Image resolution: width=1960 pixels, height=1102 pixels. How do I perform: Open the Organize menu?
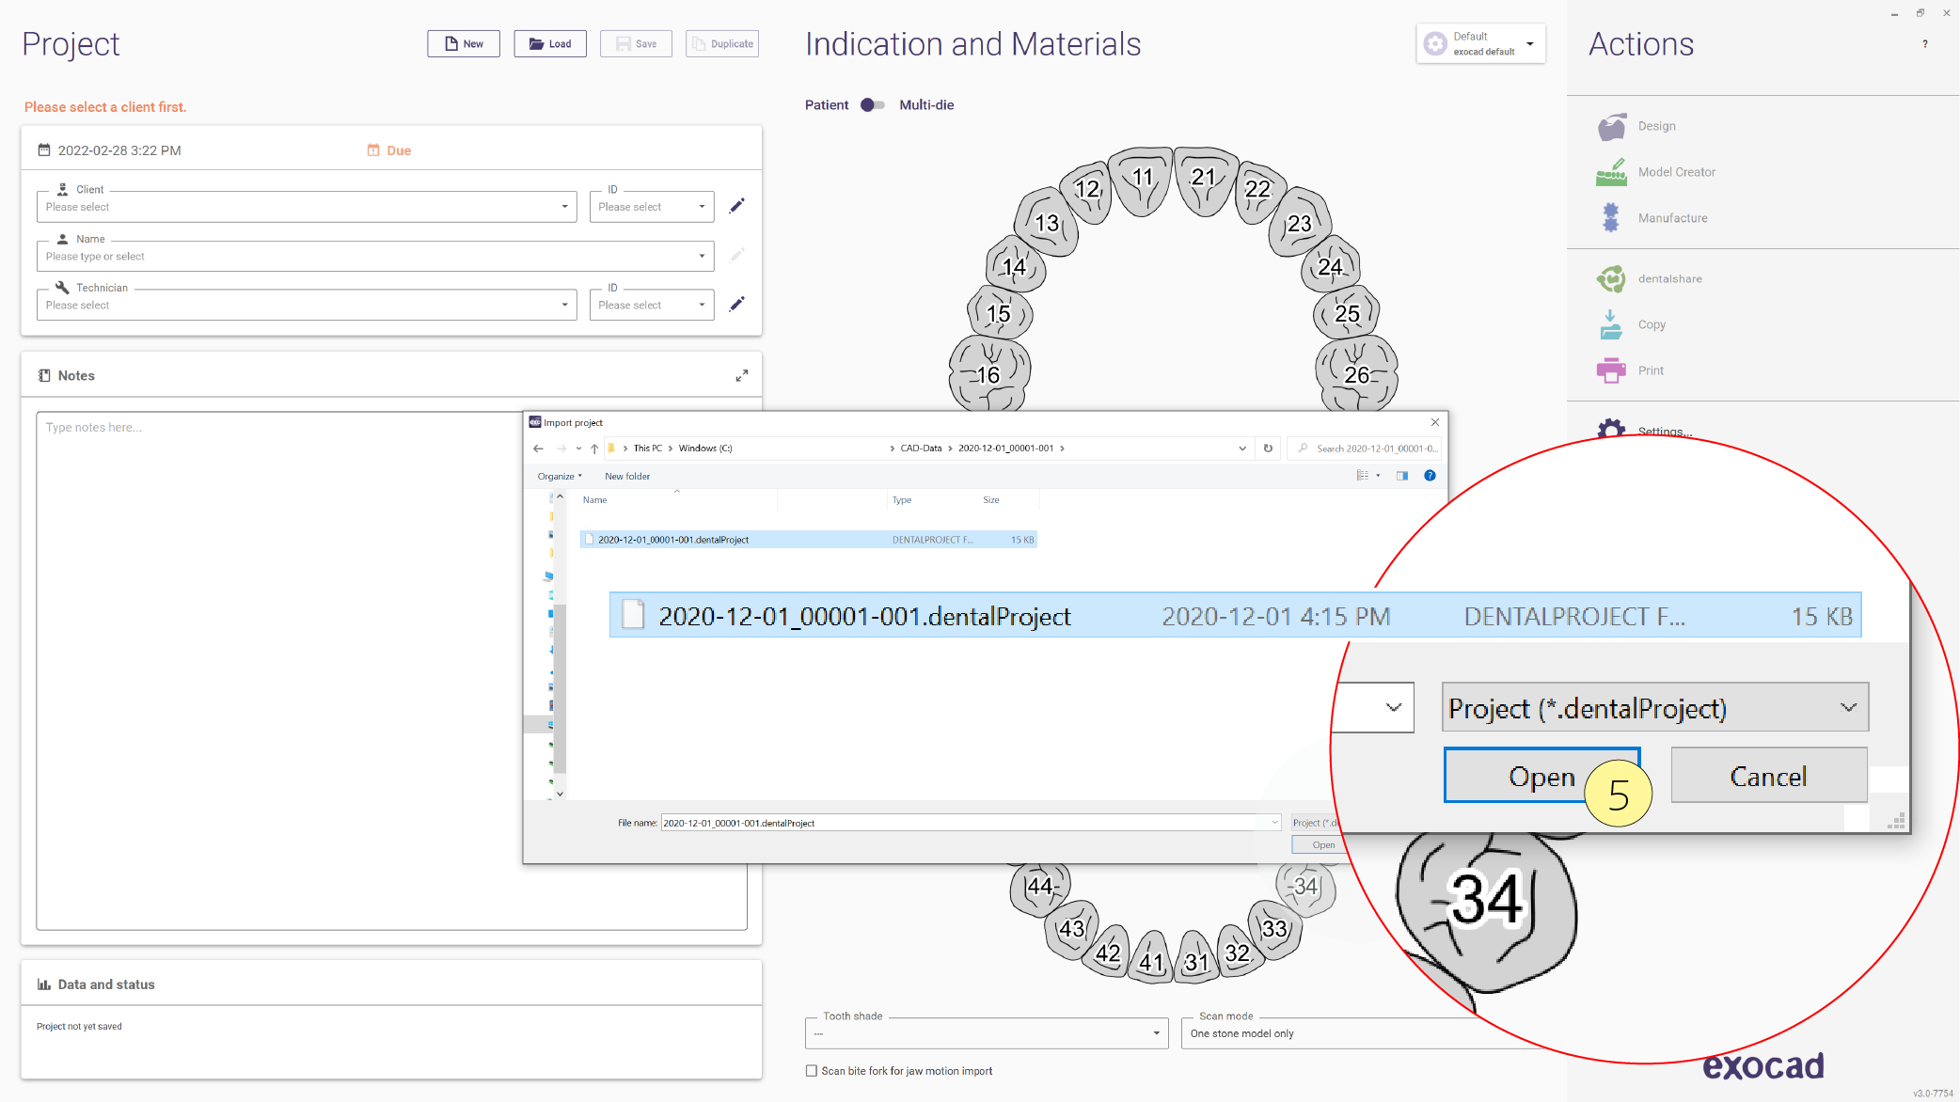click(x=560, y=477)
